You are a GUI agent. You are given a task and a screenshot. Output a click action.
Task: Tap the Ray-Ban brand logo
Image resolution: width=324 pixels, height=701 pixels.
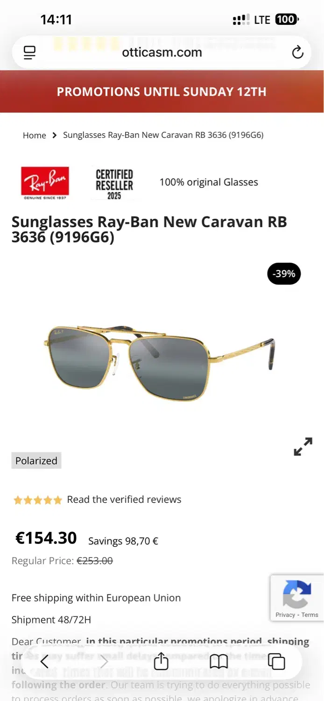click(45, 183)
